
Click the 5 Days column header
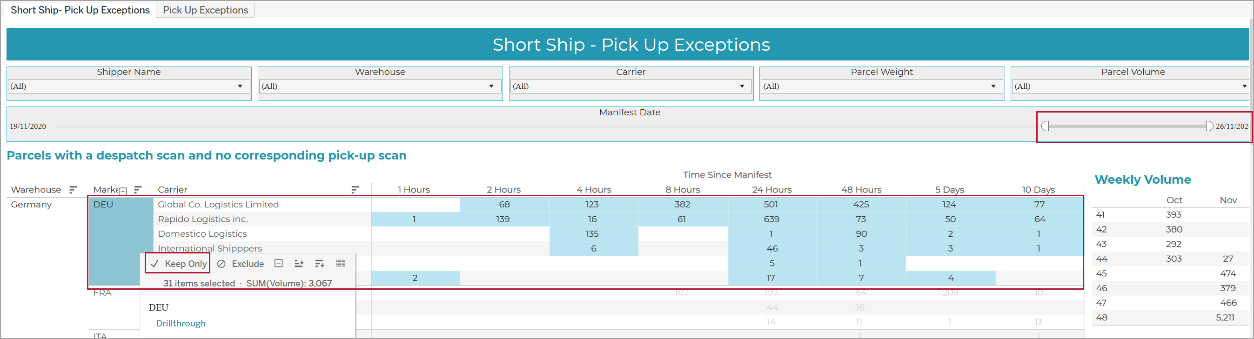click(949, 190)
